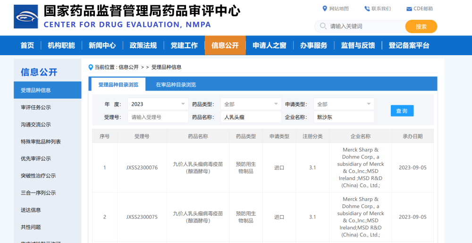Open 党建工作 navigation item
This screenshot has width=472, height=243.
point(184,45)
